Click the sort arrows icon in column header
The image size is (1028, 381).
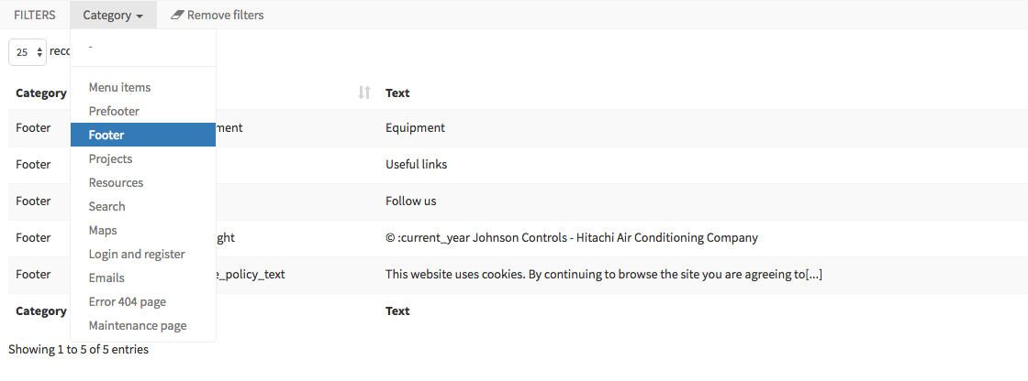click(364, 93)
